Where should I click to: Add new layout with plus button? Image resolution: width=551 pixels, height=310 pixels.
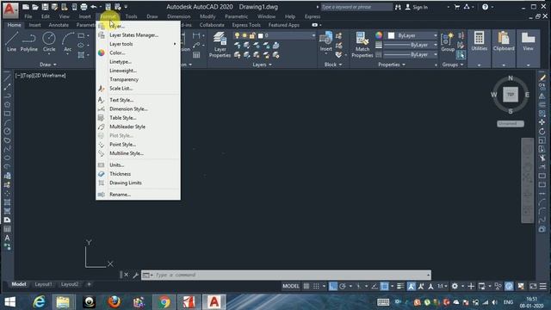coord(89,284)
